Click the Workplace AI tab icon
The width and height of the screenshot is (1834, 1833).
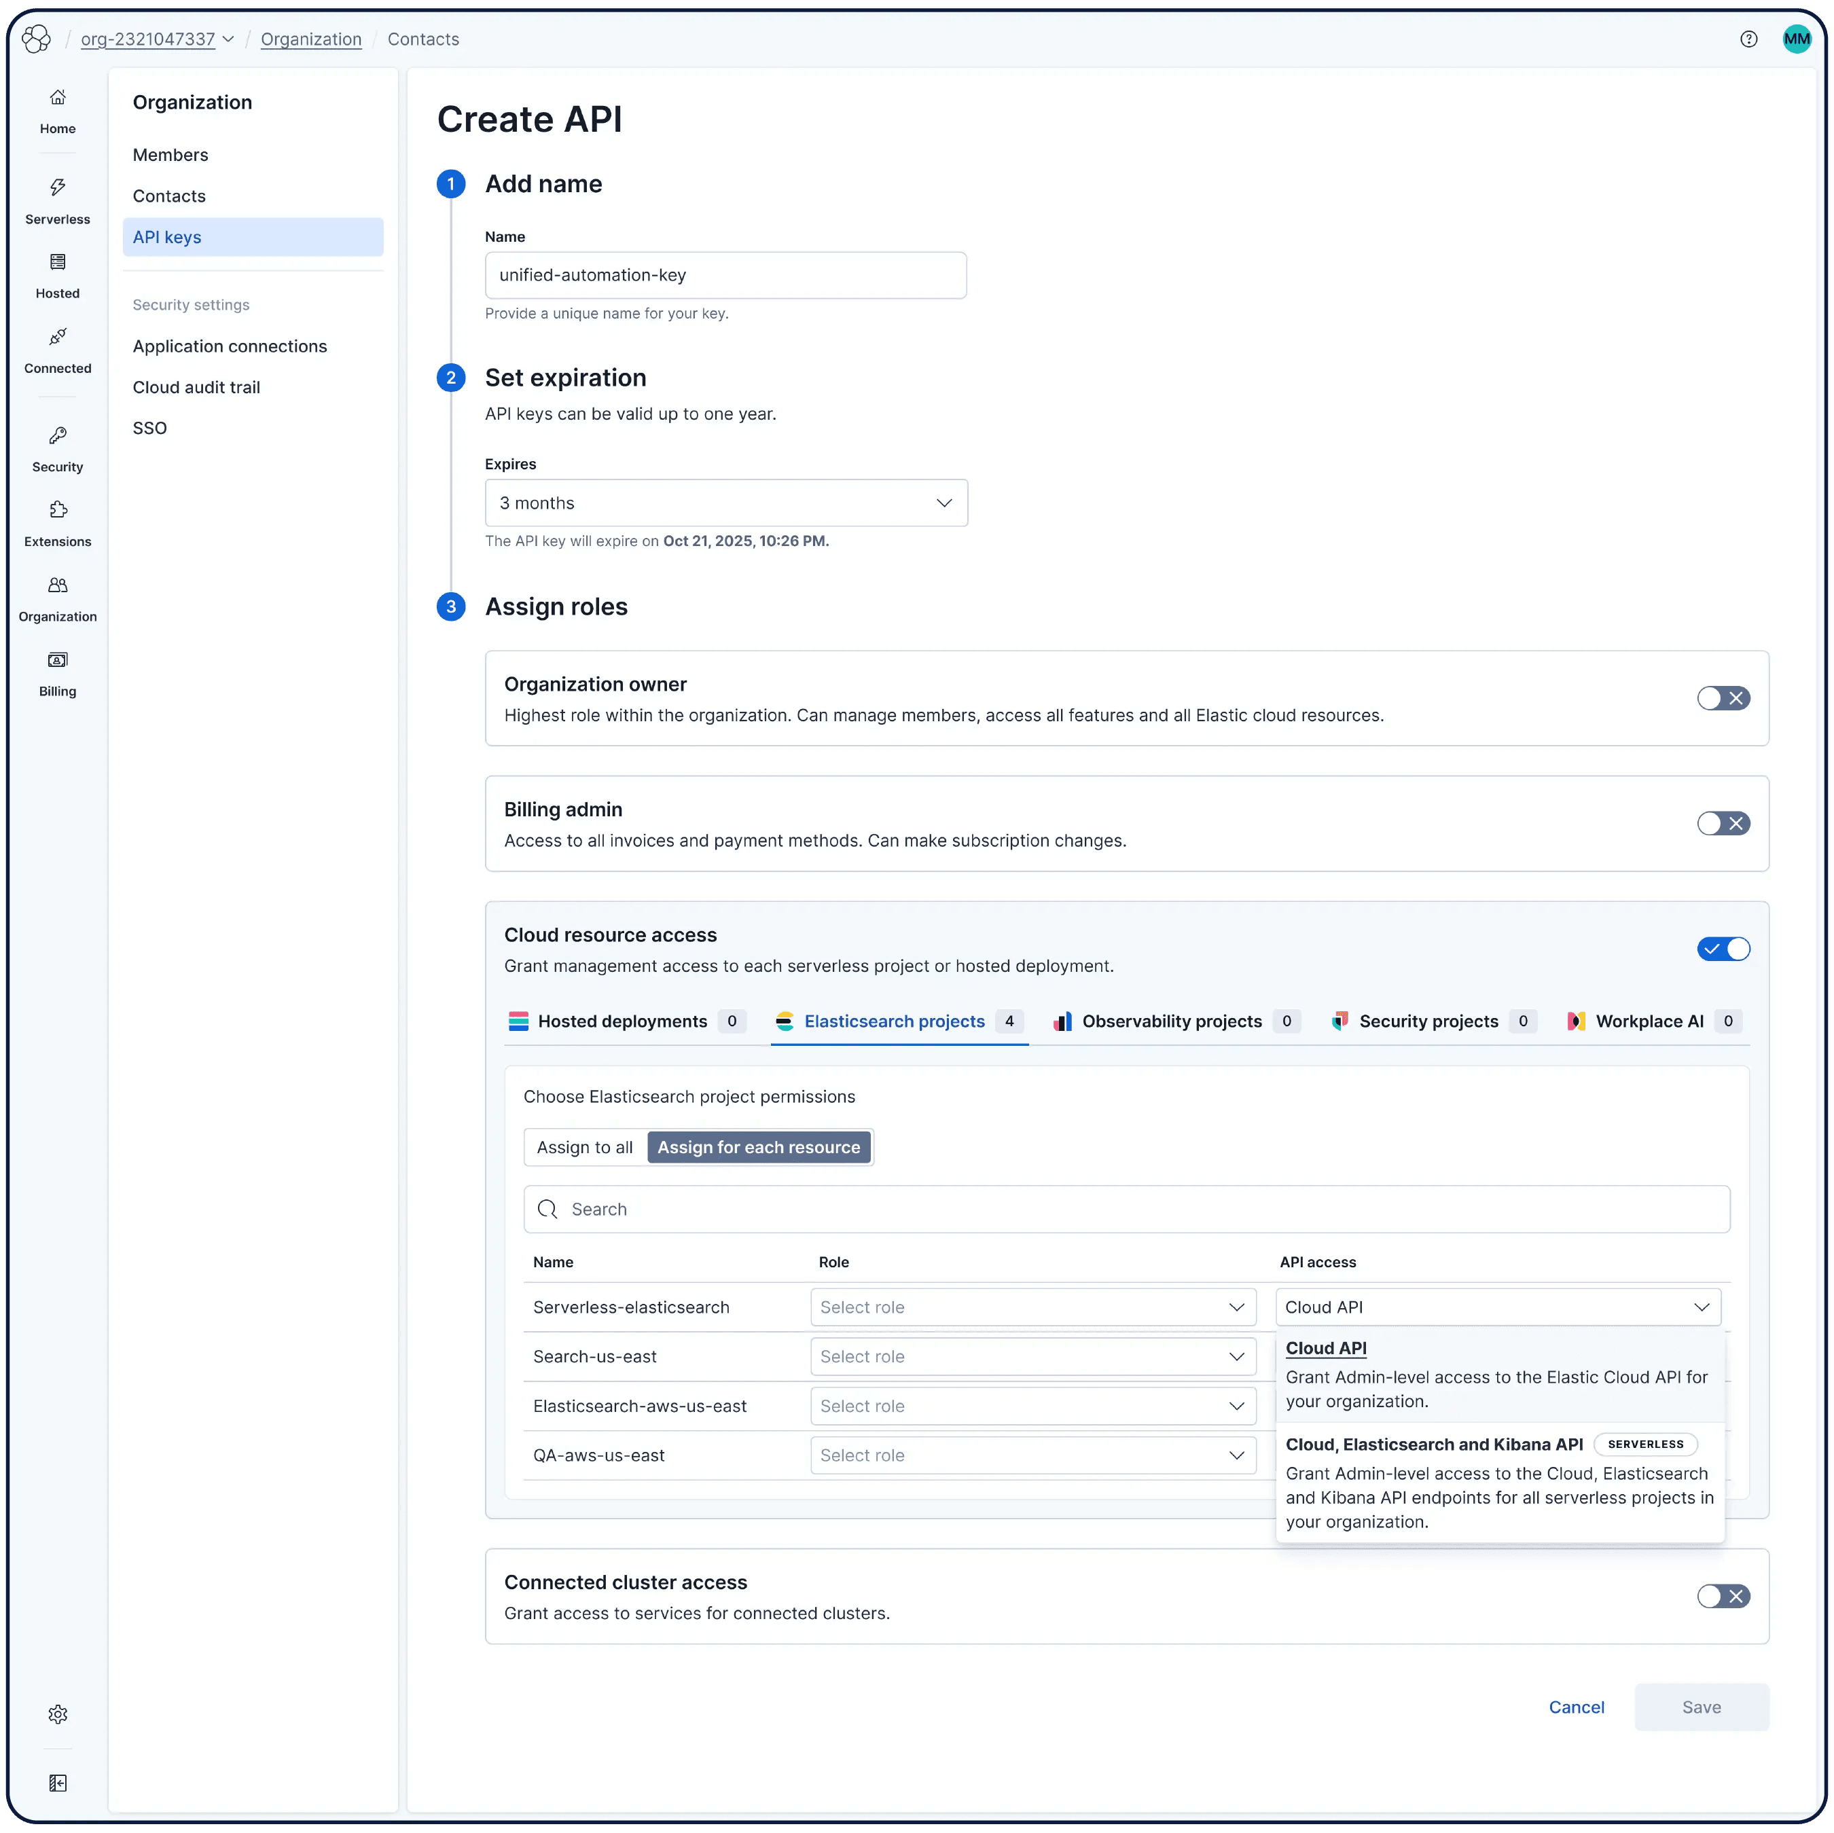[1576, 1021]
